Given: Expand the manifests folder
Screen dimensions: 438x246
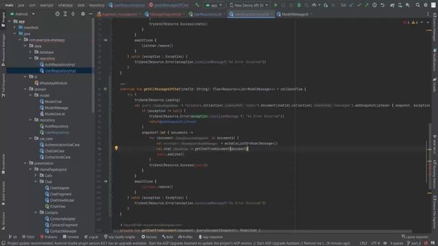Looking at the screenshot, I should 14,27.
